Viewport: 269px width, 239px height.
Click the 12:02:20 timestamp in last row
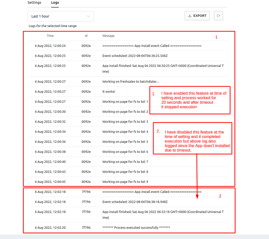50,227
